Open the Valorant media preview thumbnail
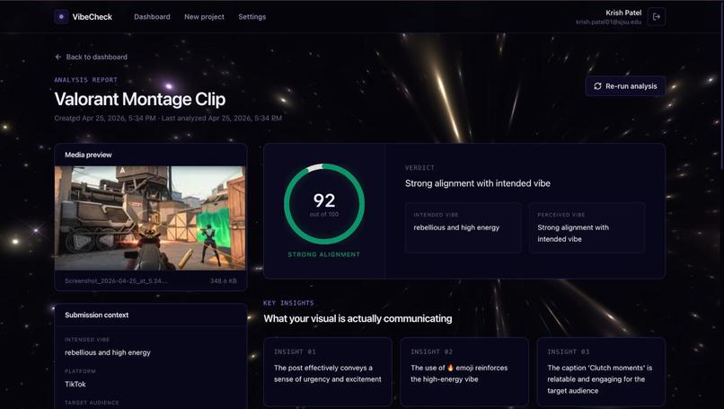This screenshot has width=724, height=409. tap(151, 218)
